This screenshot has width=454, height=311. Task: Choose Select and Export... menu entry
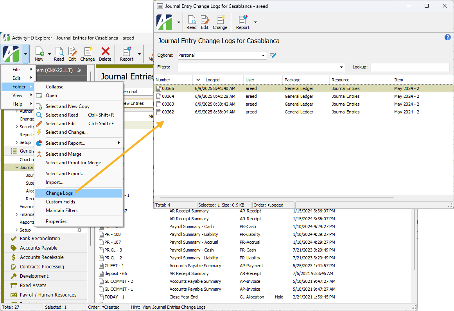pos(79,174)
